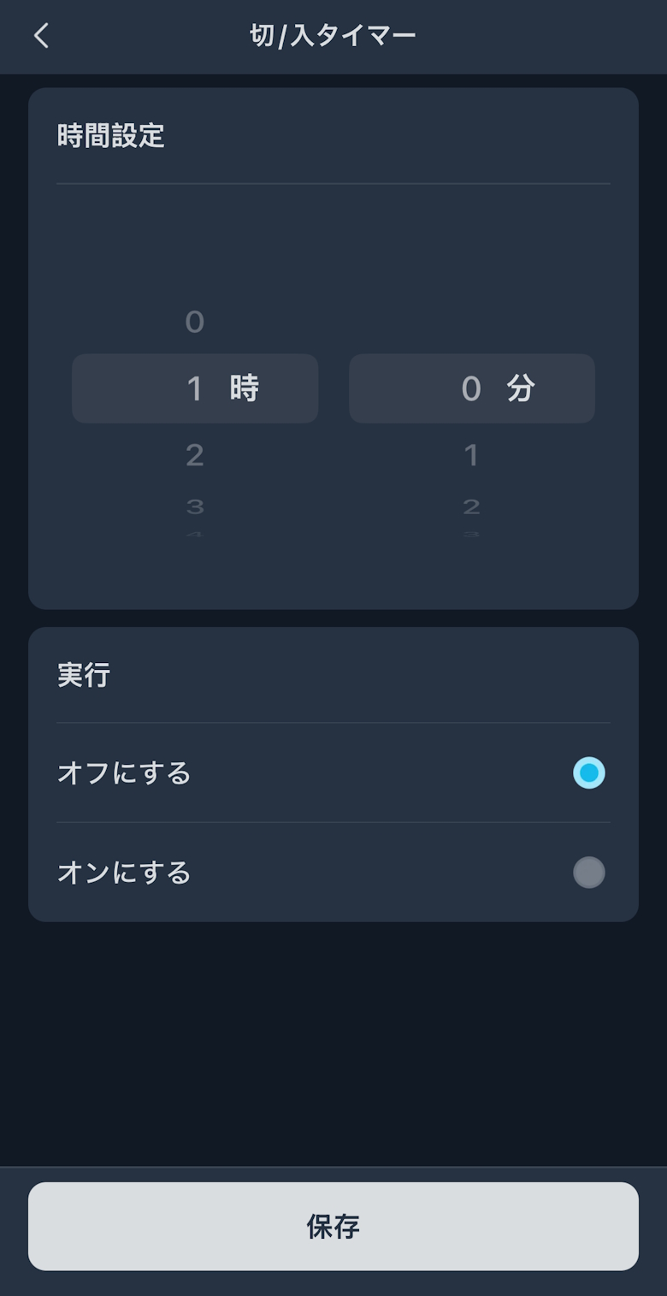Tap the 切/入タイマー page title
The image size is (667, 1296).
pyautogui.click(x=333, y=36)
